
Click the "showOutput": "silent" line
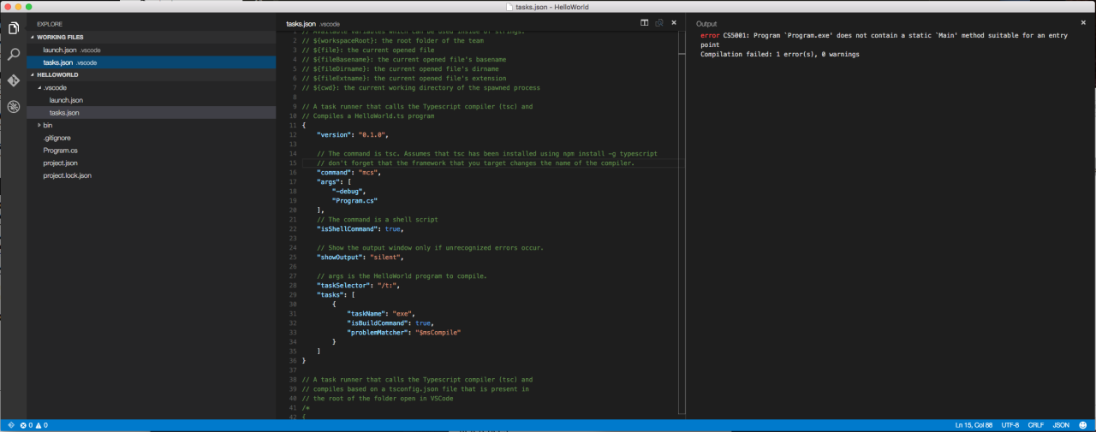360,257
